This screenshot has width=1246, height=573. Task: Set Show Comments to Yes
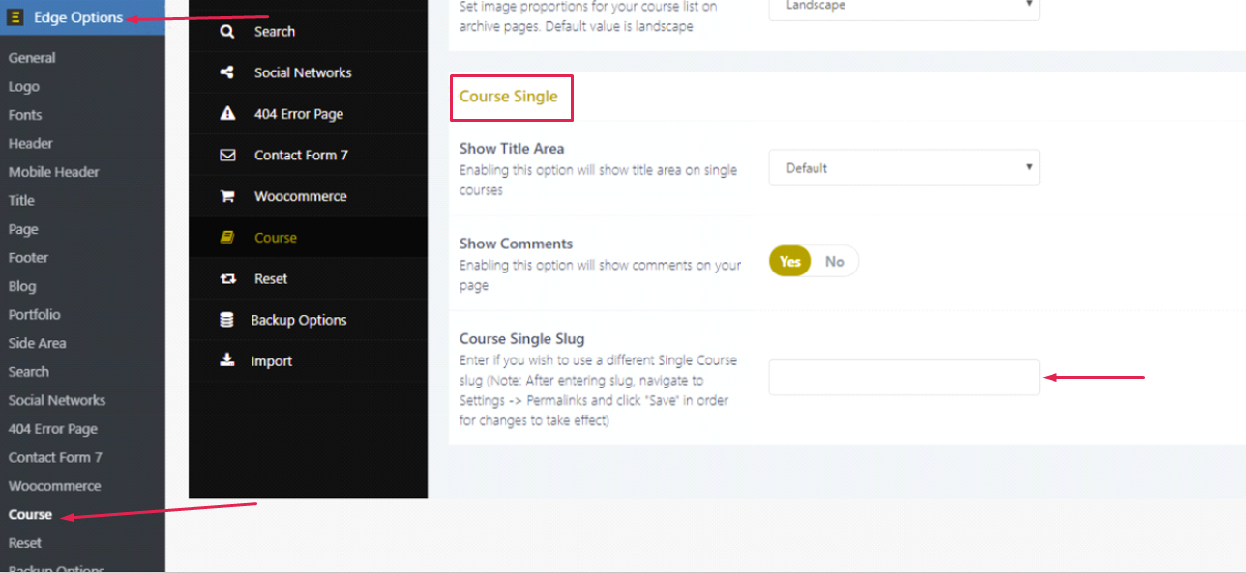790,261
